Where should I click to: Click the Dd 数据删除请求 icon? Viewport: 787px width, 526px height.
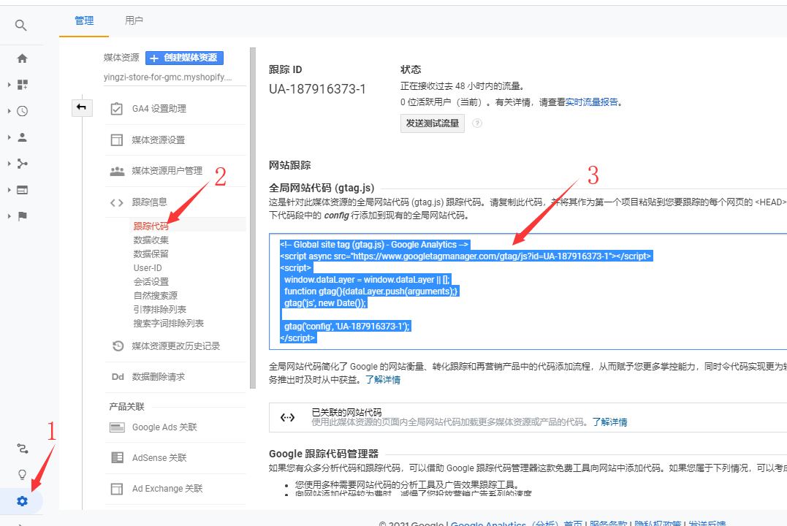118,377
